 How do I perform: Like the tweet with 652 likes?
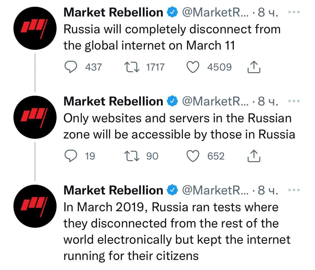point(193,156)
